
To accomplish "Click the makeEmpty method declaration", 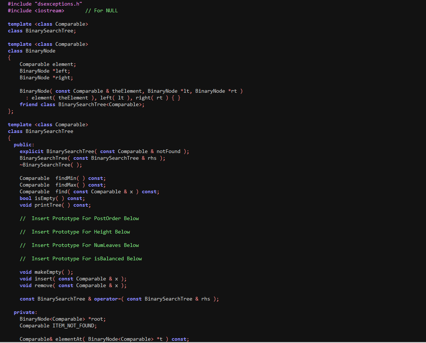I will tap(46, 272).
